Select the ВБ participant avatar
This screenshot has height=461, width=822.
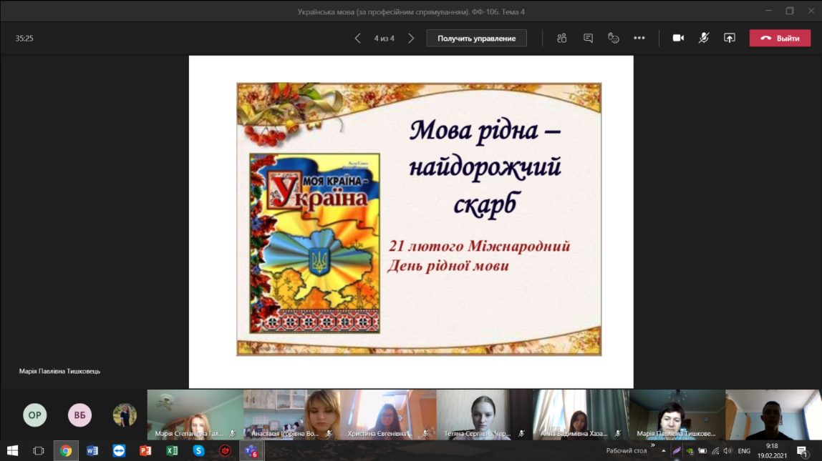(x=80, y=415)
